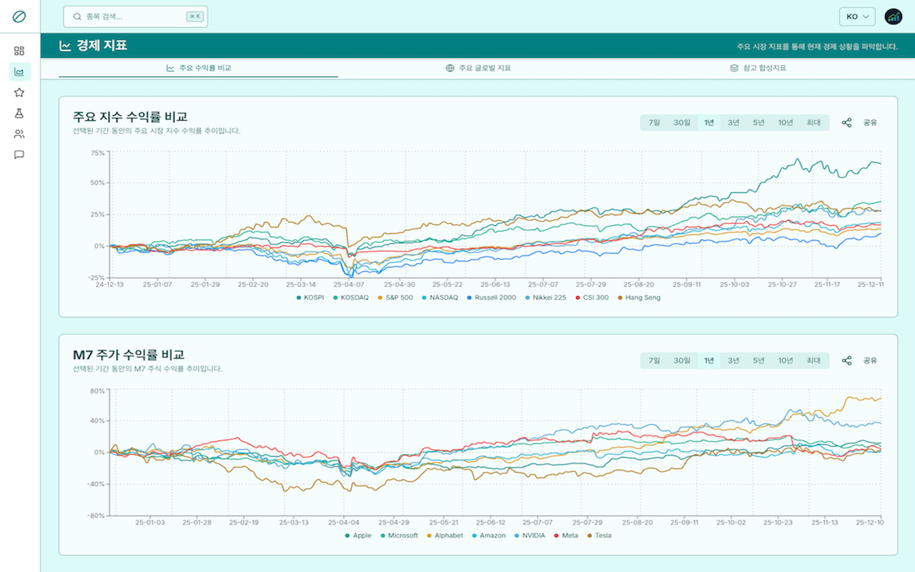Switch to 주요 글로벌 지표 tab

[x=478, y=68]
